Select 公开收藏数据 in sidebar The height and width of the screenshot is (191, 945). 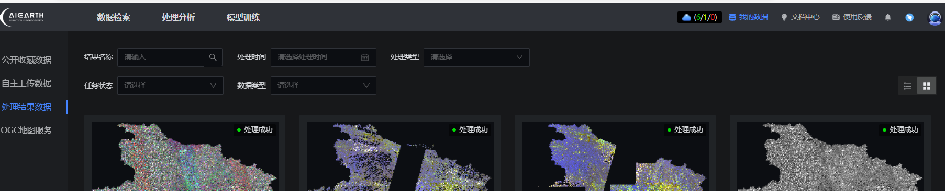coord(26,60)
